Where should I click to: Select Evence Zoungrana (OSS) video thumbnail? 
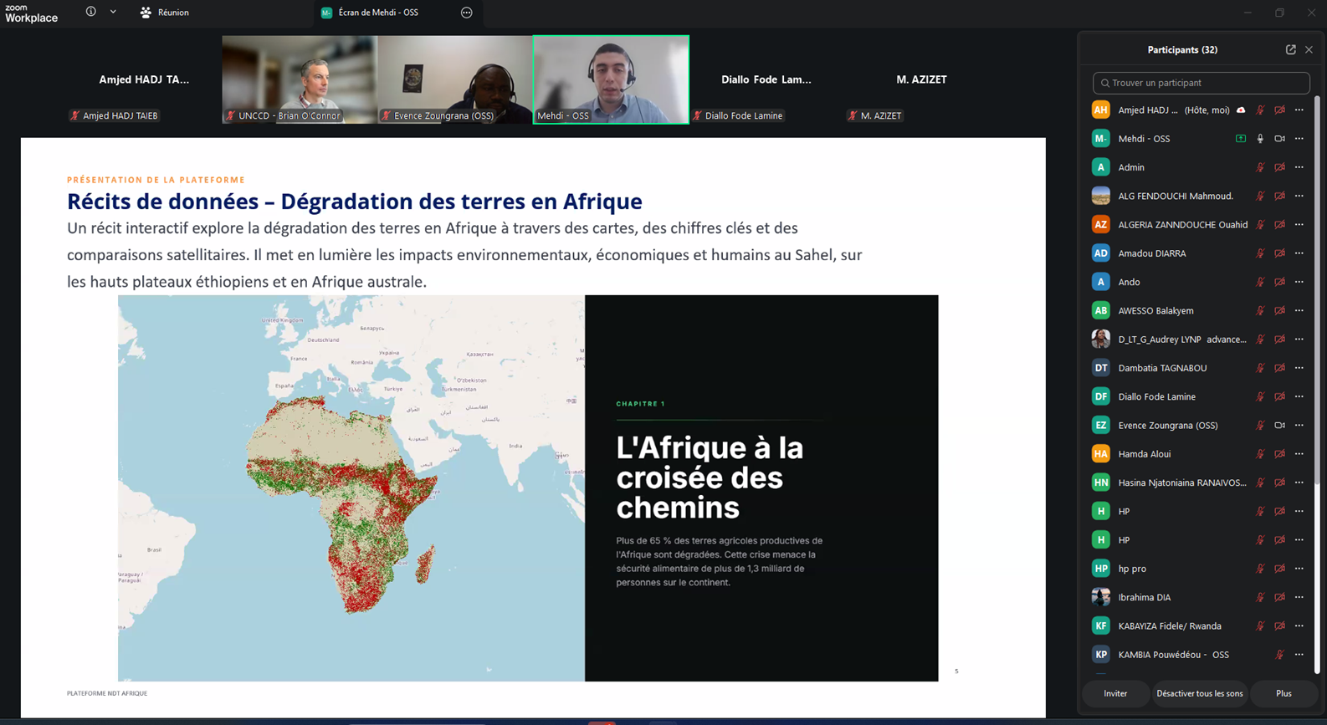pos(455,79)
